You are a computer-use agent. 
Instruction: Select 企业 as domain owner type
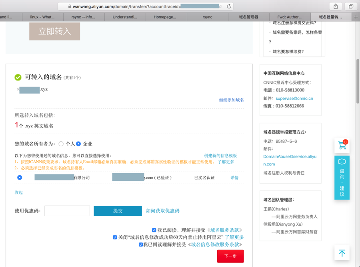[78, 144]
